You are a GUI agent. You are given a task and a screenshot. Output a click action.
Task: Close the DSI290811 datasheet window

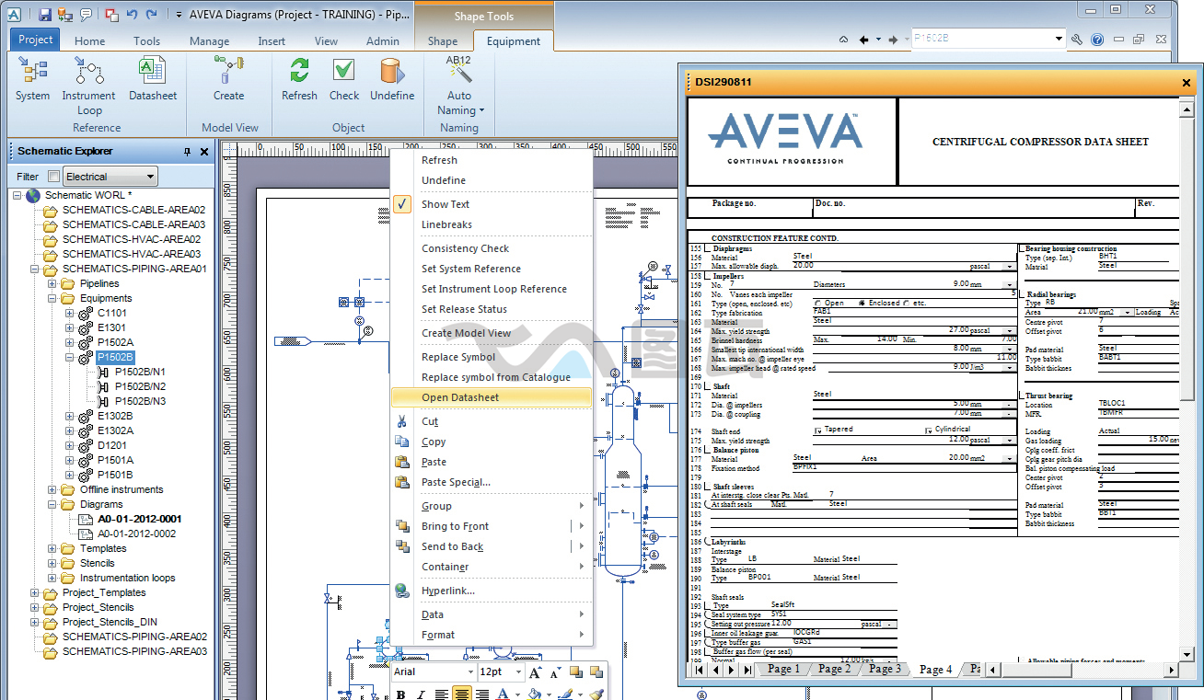pyautogui.click(x=1186, y=83)
